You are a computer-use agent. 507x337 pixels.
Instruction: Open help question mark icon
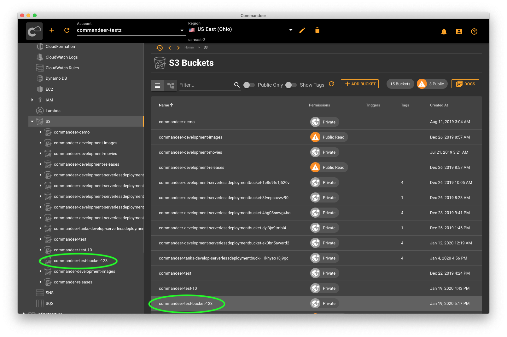474,31
